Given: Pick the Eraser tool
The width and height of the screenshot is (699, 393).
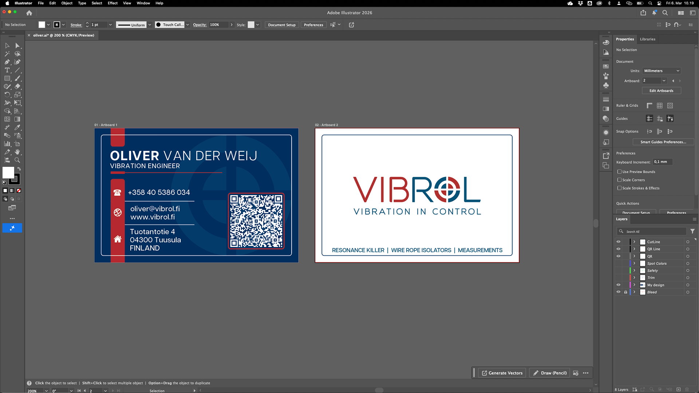Looking at the screenshot, I should coord(17,87).
